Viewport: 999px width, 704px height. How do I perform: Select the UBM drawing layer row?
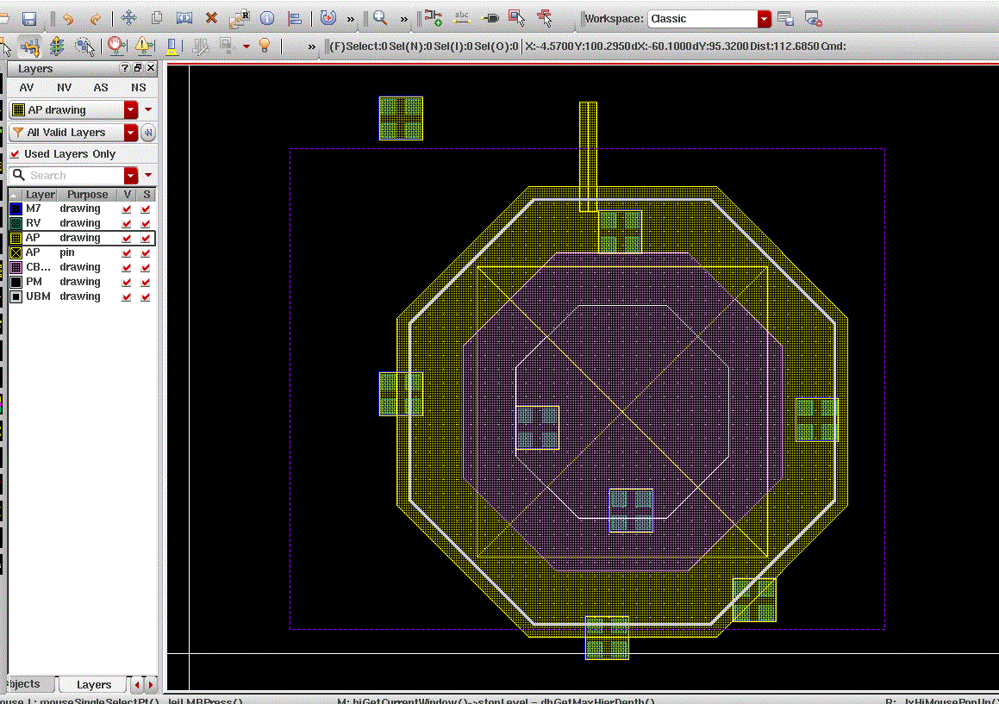(x=82, y=297)
